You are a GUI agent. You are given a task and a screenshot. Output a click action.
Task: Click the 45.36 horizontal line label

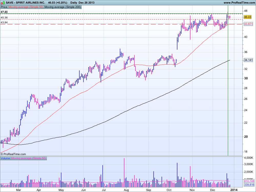click(4, 17)
